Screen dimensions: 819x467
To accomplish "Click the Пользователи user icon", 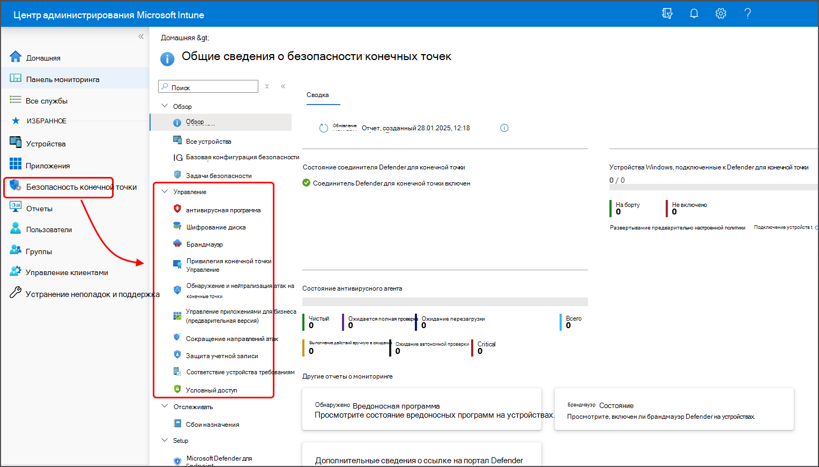I will point(16,228).
